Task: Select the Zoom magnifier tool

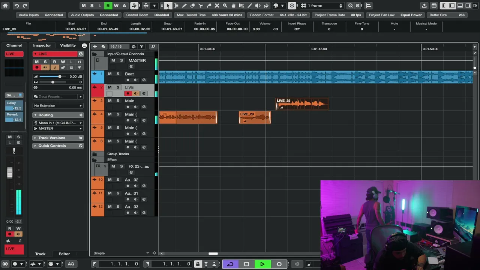Action: tap(225, 6)
